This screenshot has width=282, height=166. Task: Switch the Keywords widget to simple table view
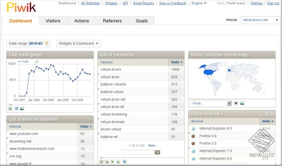[x=102, y=162]
